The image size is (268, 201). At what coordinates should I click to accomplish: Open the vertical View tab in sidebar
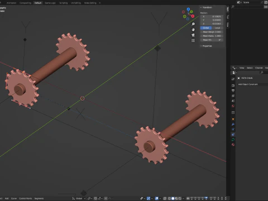pos(228,25)
